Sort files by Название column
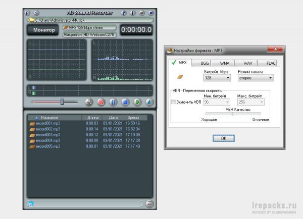The image size is (303, 219). pos(55,118)
